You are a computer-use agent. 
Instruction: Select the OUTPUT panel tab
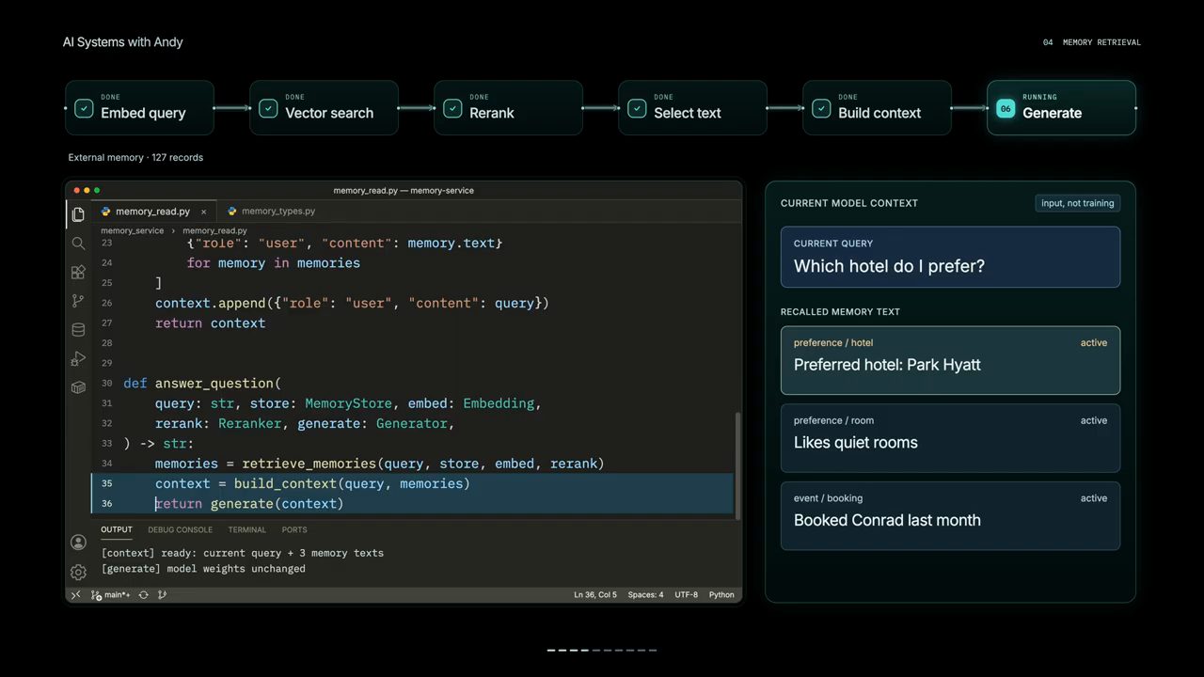tap(117, 529)
